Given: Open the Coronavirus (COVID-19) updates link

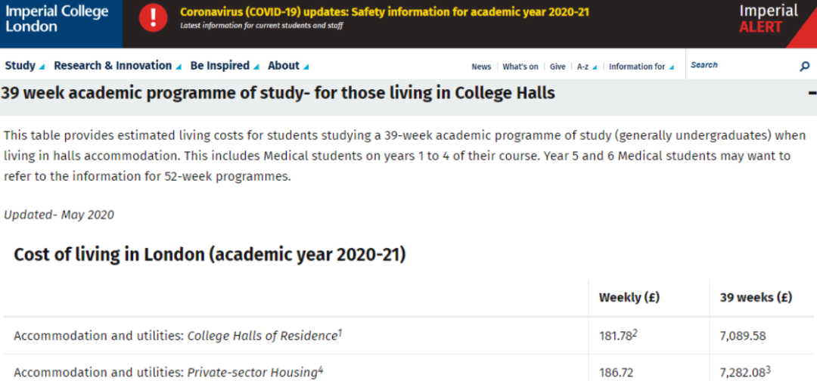Looking at the screenshot, I should click(x=384, y=12).
